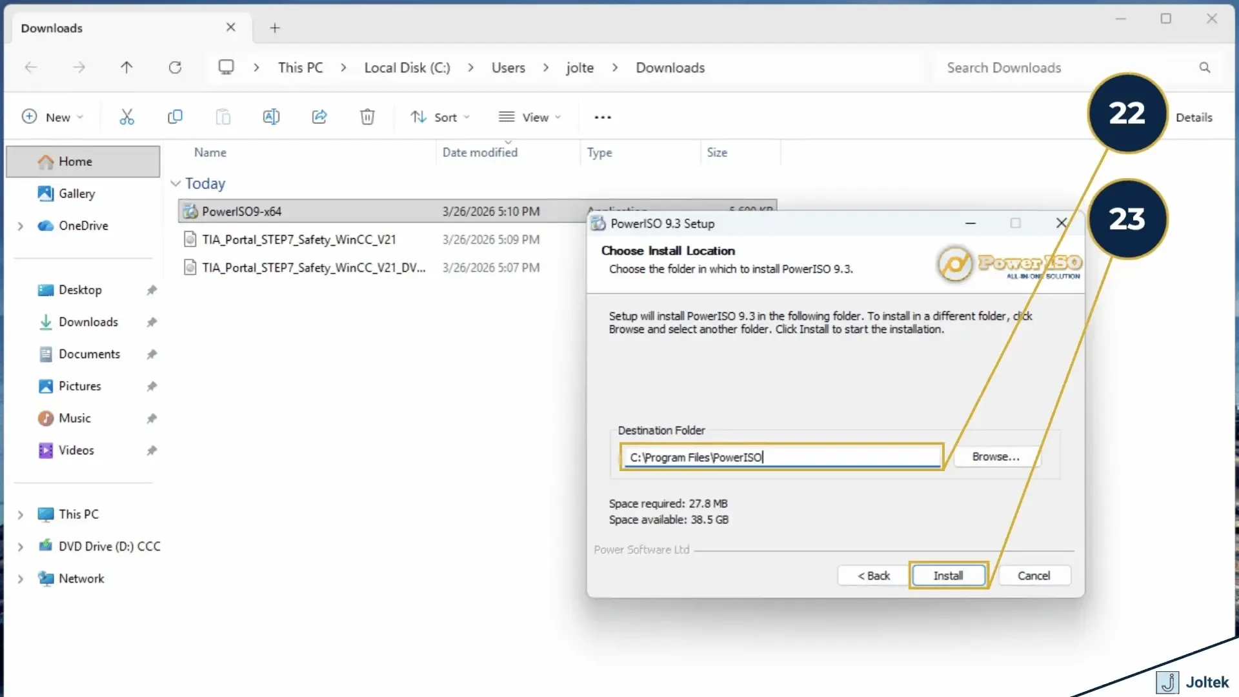The image size is (1239, 697).
Task: Close the Downloads tab
Action: click(x=230, y=27)
